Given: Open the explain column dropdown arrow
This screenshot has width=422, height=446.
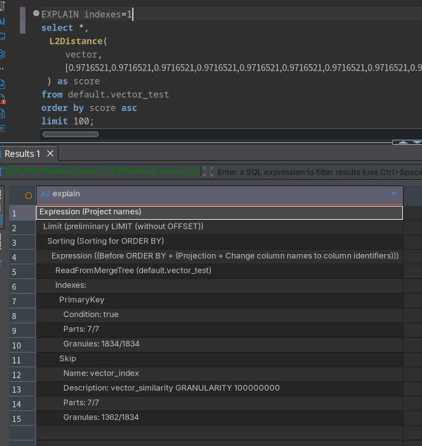Looking at the screenshot, I should [x=393, y=194].
